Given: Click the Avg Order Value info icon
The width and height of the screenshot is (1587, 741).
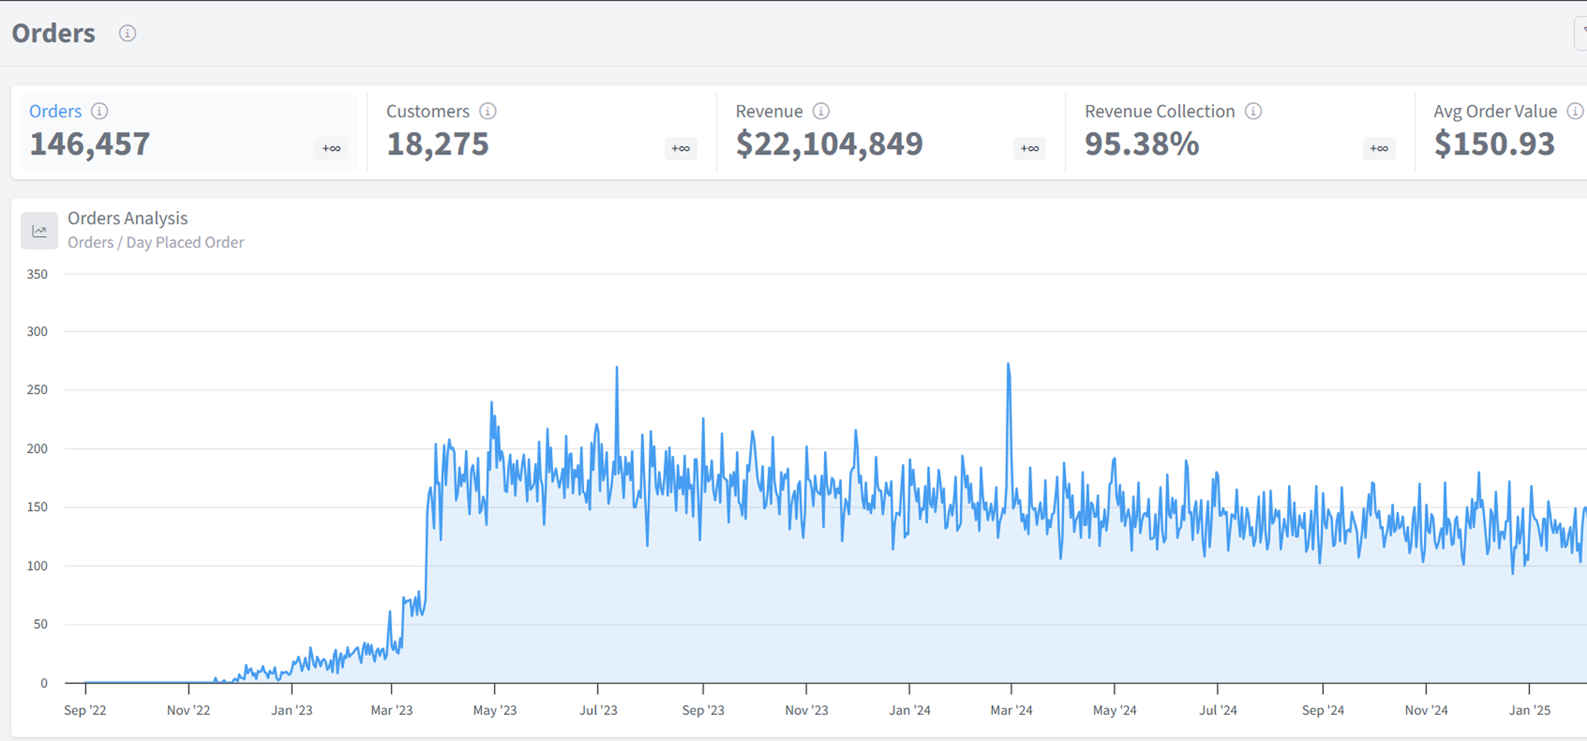Looking at the screenshot, I should [1574, 111].
